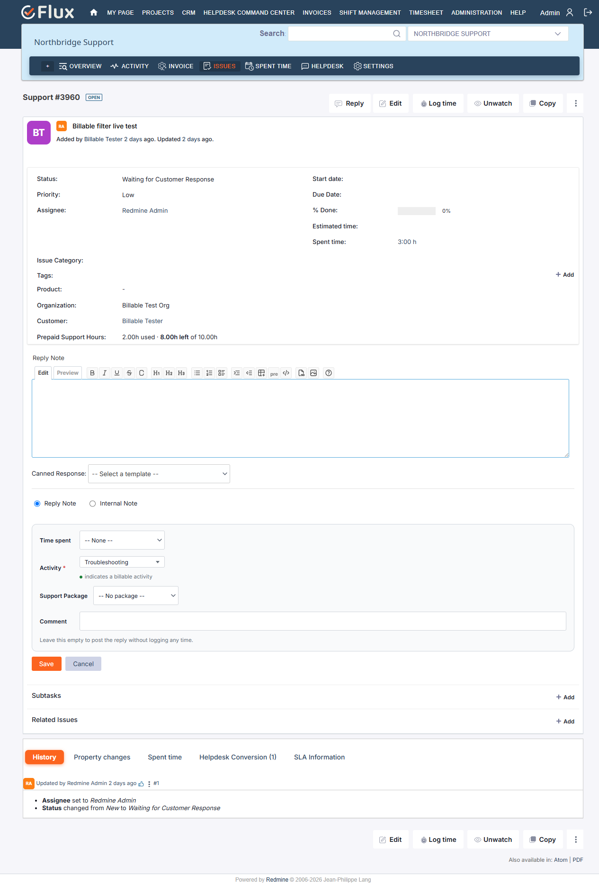Insert Heading 3 in reply editor
The width and height of the screenshot is (599, 885).
point(181,373)
